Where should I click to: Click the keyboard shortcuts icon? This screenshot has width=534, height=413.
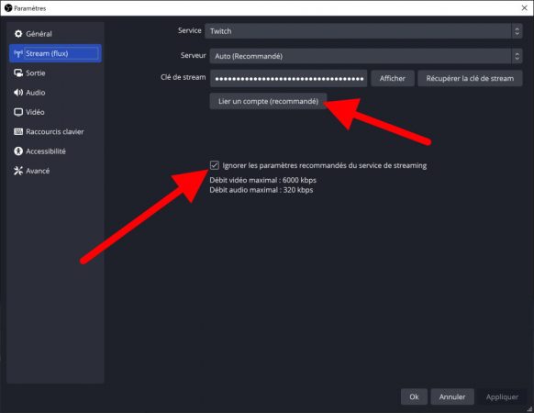point(18,131)
